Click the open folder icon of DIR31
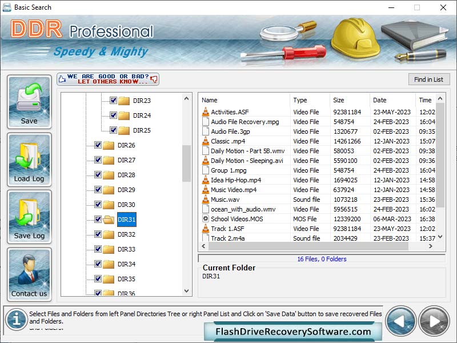457x343 pixels. click(x=109, y=220)
